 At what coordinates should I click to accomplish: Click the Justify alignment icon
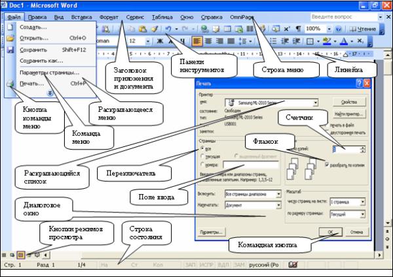tap(231, 41)
